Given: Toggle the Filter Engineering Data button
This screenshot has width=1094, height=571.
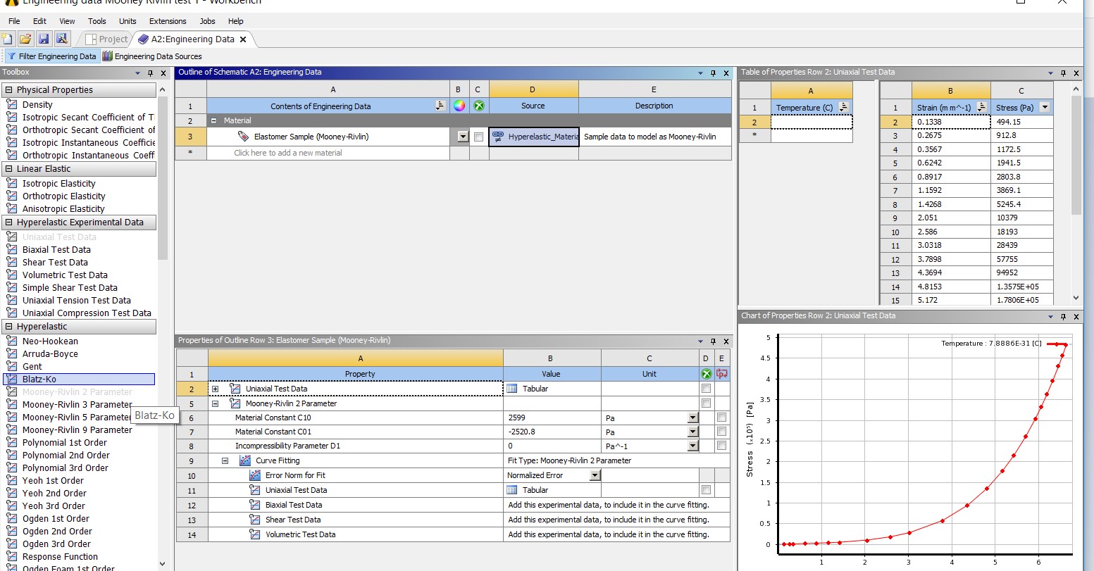Looking at the screenshot, I should click(x=51, y=56).
